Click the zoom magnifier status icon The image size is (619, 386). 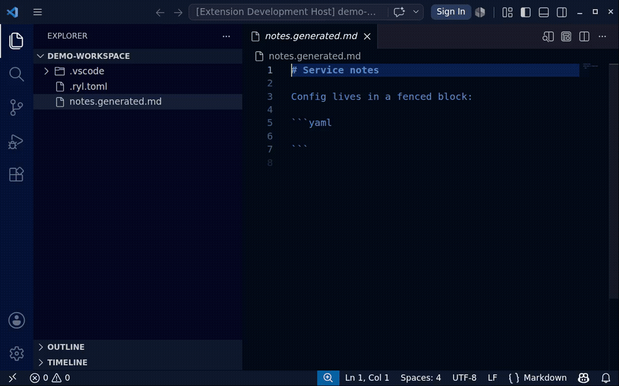pos(328,378)
